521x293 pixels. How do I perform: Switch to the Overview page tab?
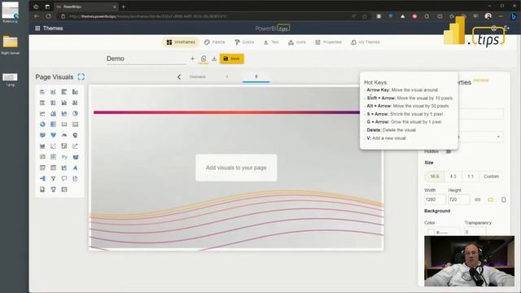(x=197, y=77)
